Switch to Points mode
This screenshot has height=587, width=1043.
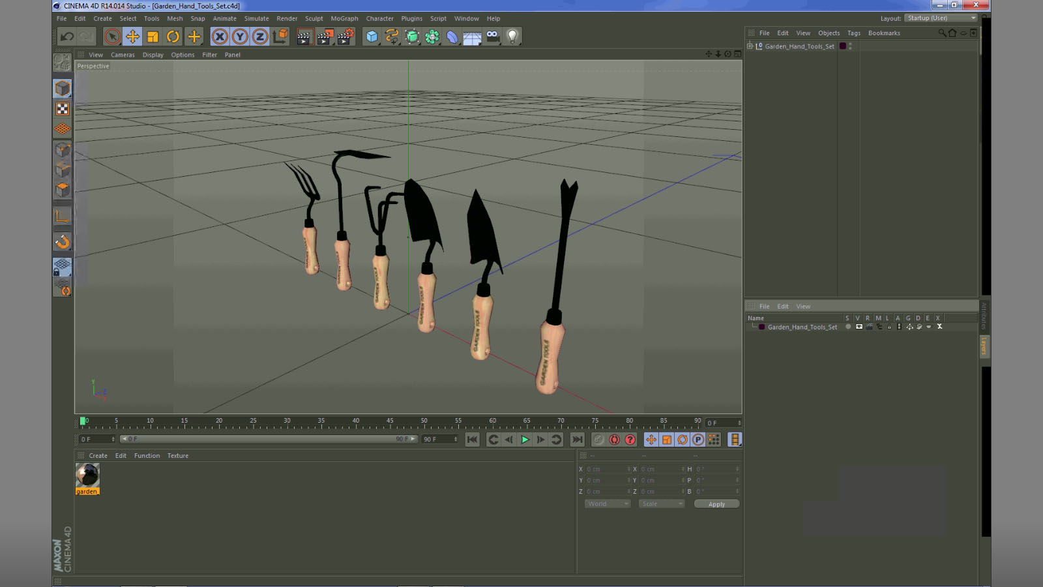coord(63,150)
